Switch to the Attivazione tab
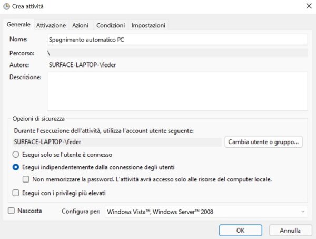 point(51,25)
